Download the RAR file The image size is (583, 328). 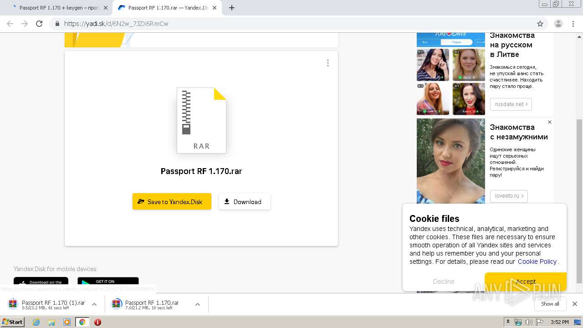click(x=245, y=201)
